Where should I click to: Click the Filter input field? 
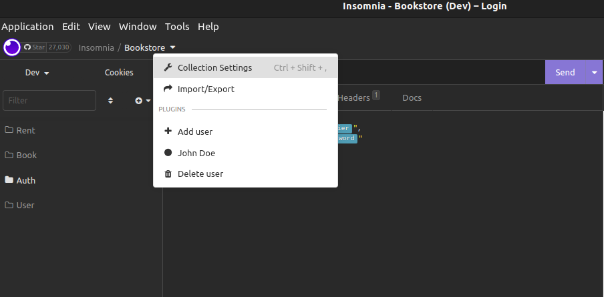[49, 101]
